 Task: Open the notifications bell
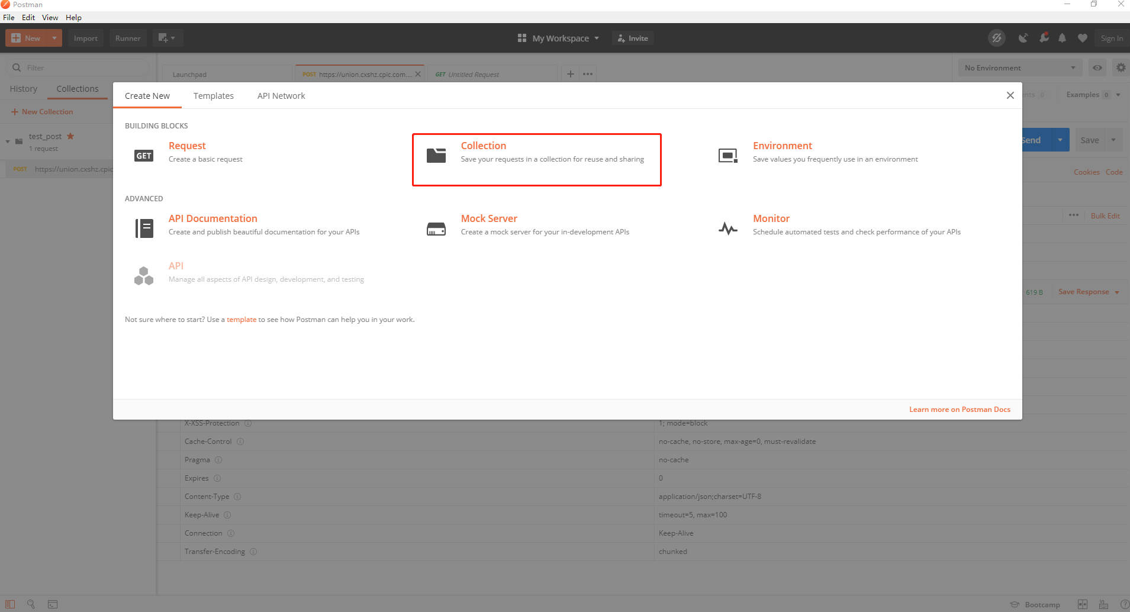[x=1063, y=38]
